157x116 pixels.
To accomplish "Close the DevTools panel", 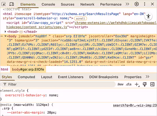I will [x=152, y=4].
